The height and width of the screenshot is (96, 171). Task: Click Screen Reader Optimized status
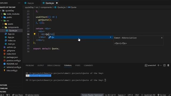tap(92, 95)
